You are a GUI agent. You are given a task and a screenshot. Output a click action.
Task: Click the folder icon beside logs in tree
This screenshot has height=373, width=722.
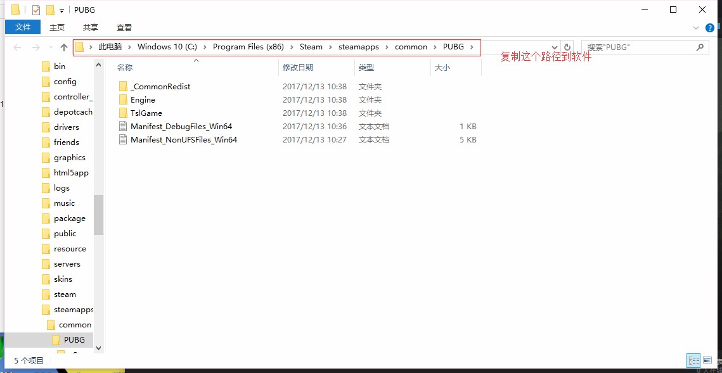click(x=46, y=187)
